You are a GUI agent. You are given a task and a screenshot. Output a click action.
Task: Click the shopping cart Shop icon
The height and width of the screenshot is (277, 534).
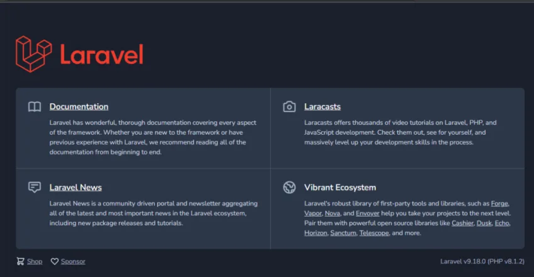(x=20, y=261)
